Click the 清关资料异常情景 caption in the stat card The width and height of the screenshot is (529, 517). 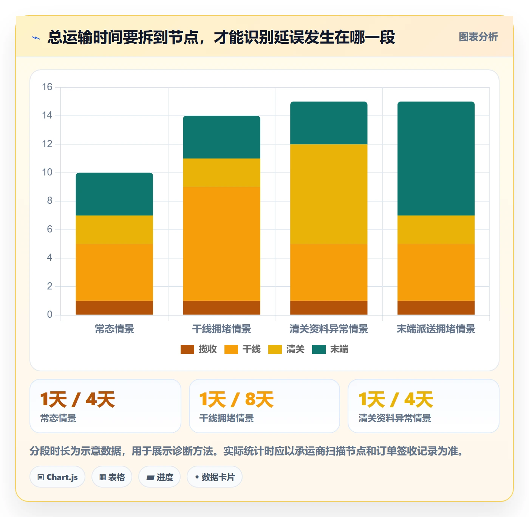pyautogui.click(x=395, y=418)
